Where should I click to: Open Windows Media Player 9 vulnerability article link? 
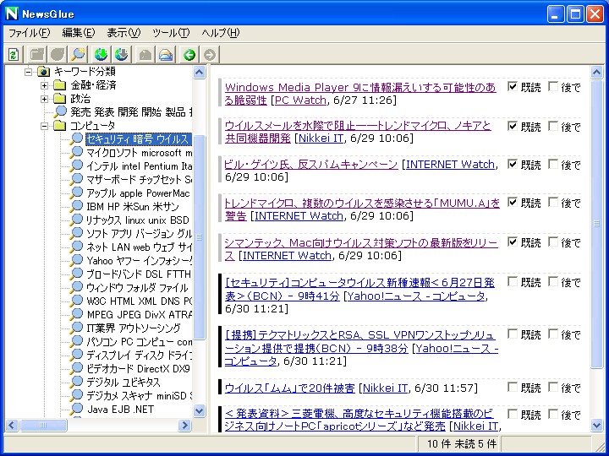pos(360,94)
